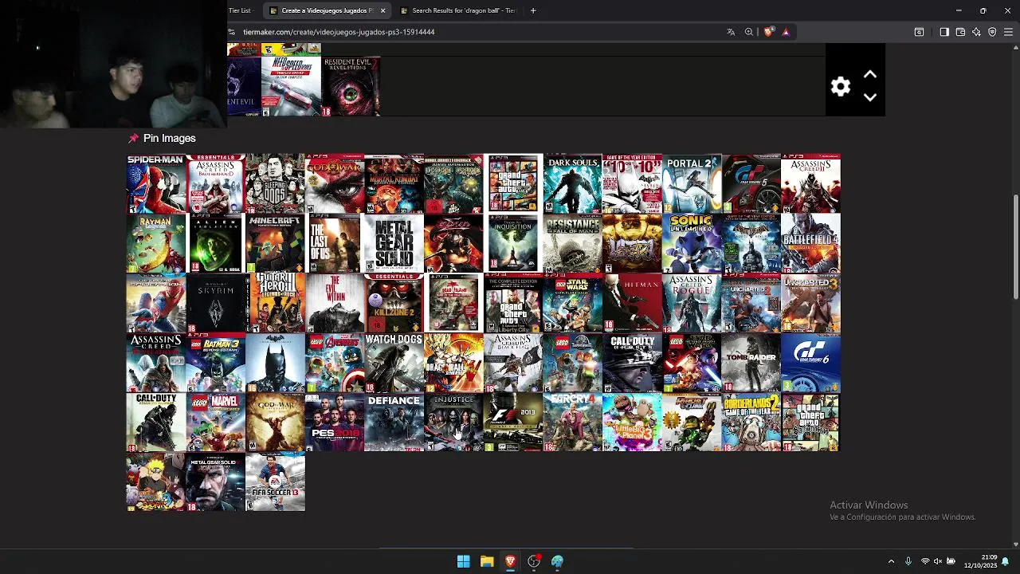Select Borderlands 2 Game of the Year cover
This screenshot has height=574, width=1020.
coord(751,423)
